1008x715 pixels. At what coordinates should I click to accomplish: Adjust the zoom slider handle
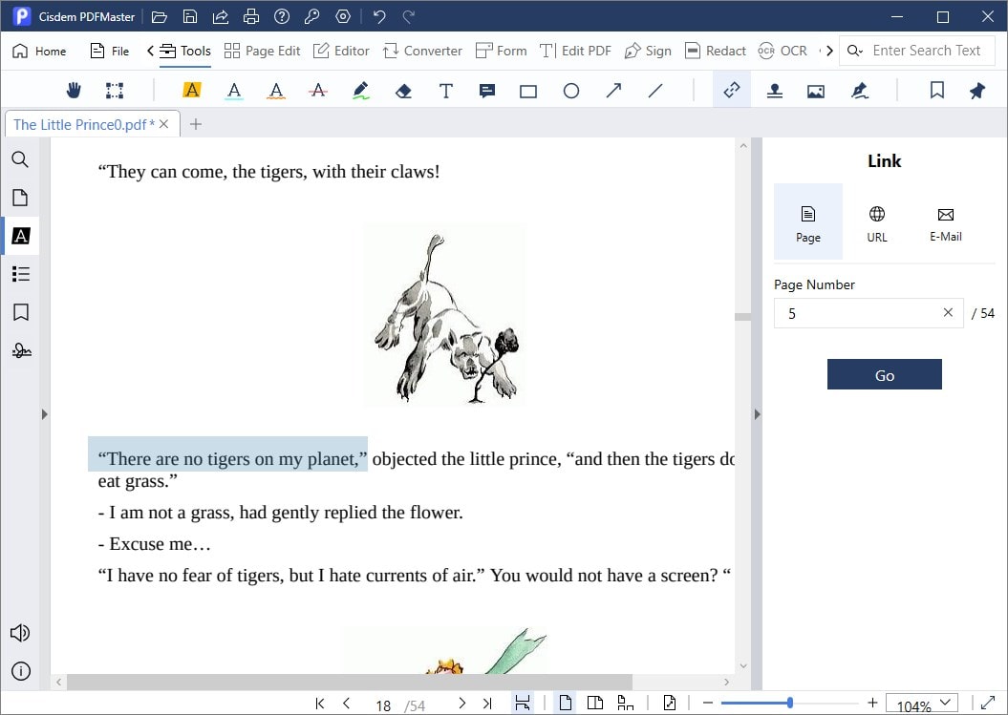pos(789,703)
